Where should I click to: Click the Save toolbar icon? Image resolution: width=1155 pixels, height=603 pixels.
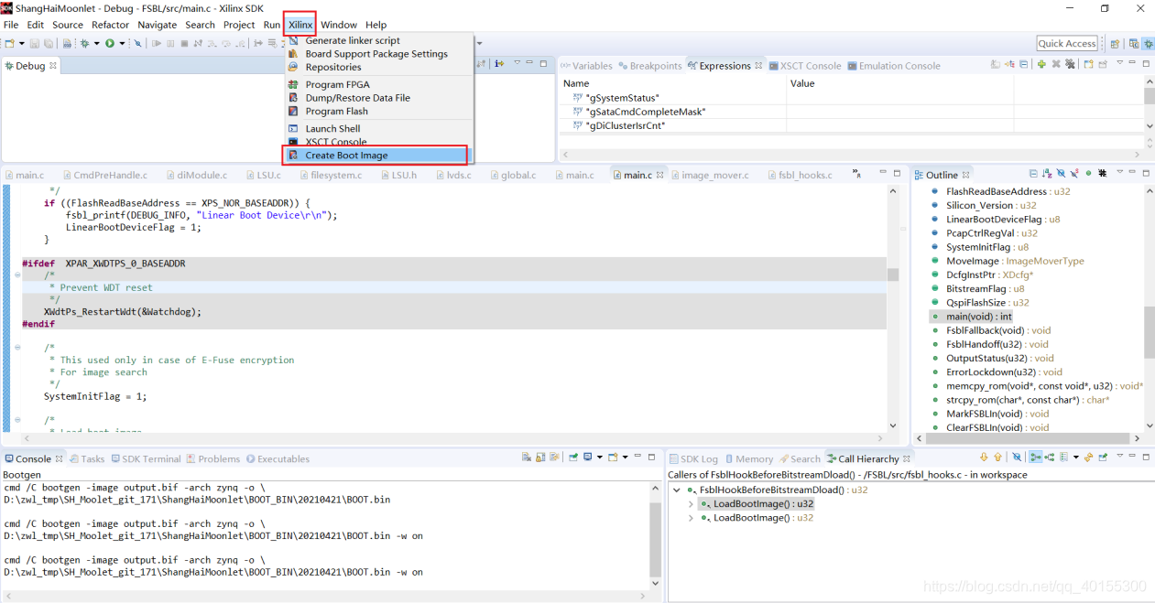pyautogui.click(x=34, y=43)
